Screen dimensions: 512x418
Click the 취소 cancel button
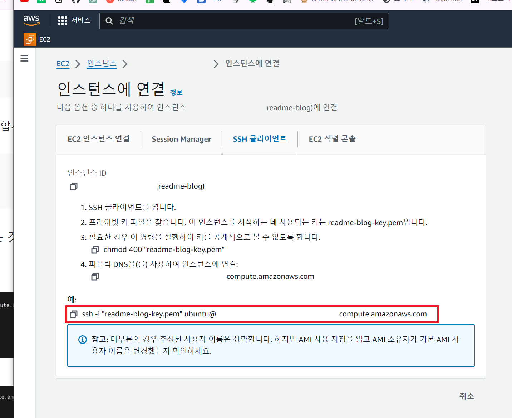[467, 396]
